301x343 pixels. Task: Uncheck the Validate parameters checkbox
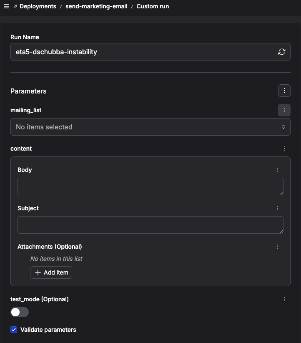[x=14, y=330]
